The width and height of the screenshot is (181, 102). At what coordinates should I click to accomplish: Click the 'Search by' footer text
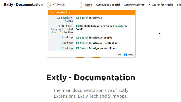point(120,55)
